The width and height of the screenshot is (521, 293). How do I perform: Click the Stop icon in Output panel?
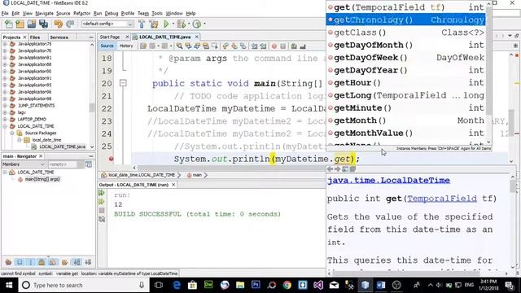click(x=102, y=210)
